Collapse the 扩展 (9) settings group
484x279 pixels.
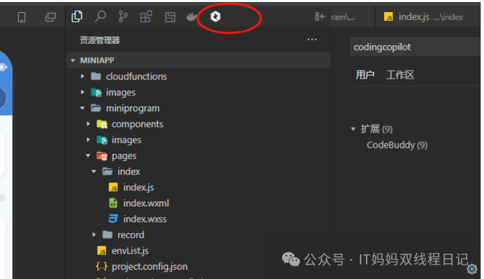(353, 129)
